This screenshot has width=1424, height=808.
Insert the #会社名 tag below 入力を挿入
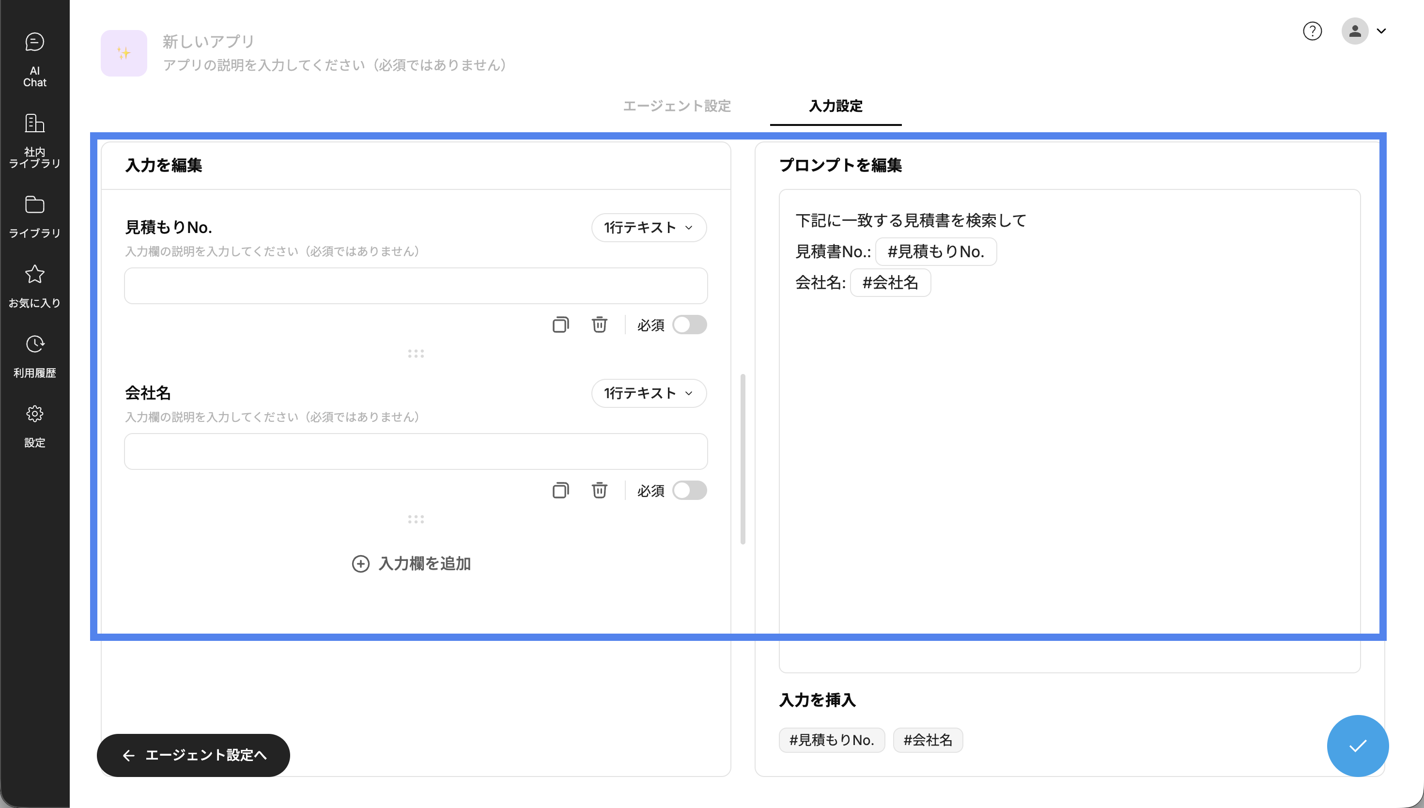pos(928,740)
